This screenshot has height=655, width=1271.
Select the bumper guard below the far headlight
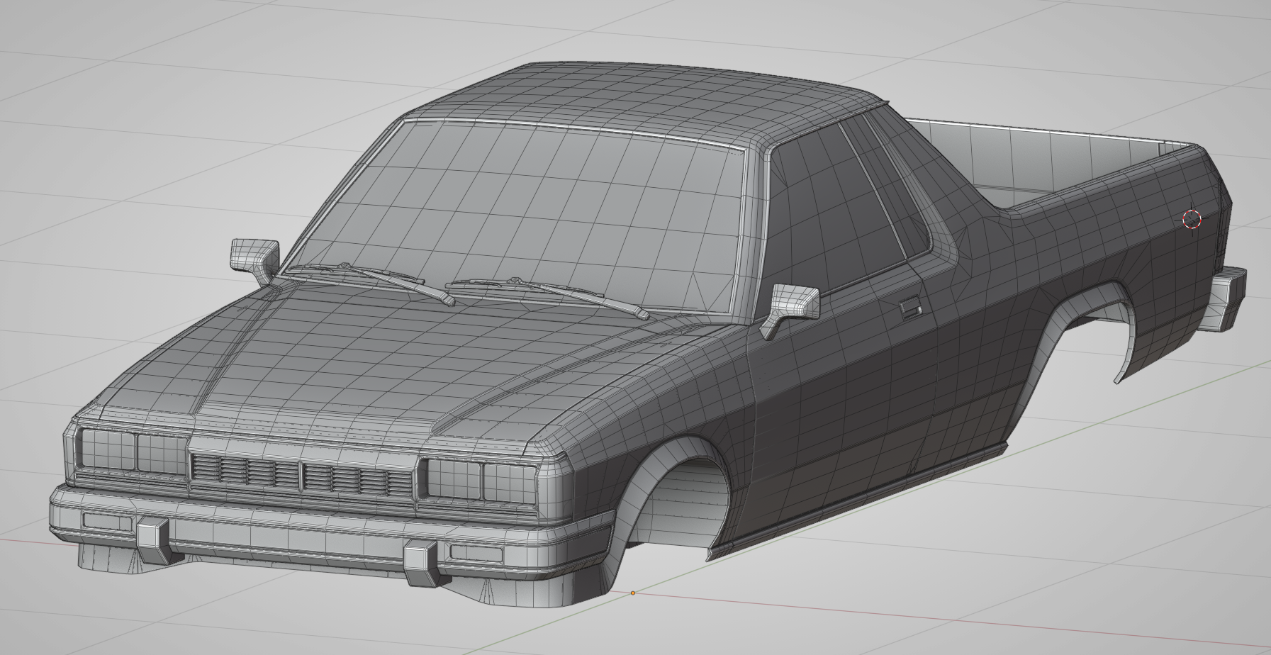(x=155, y=542)
